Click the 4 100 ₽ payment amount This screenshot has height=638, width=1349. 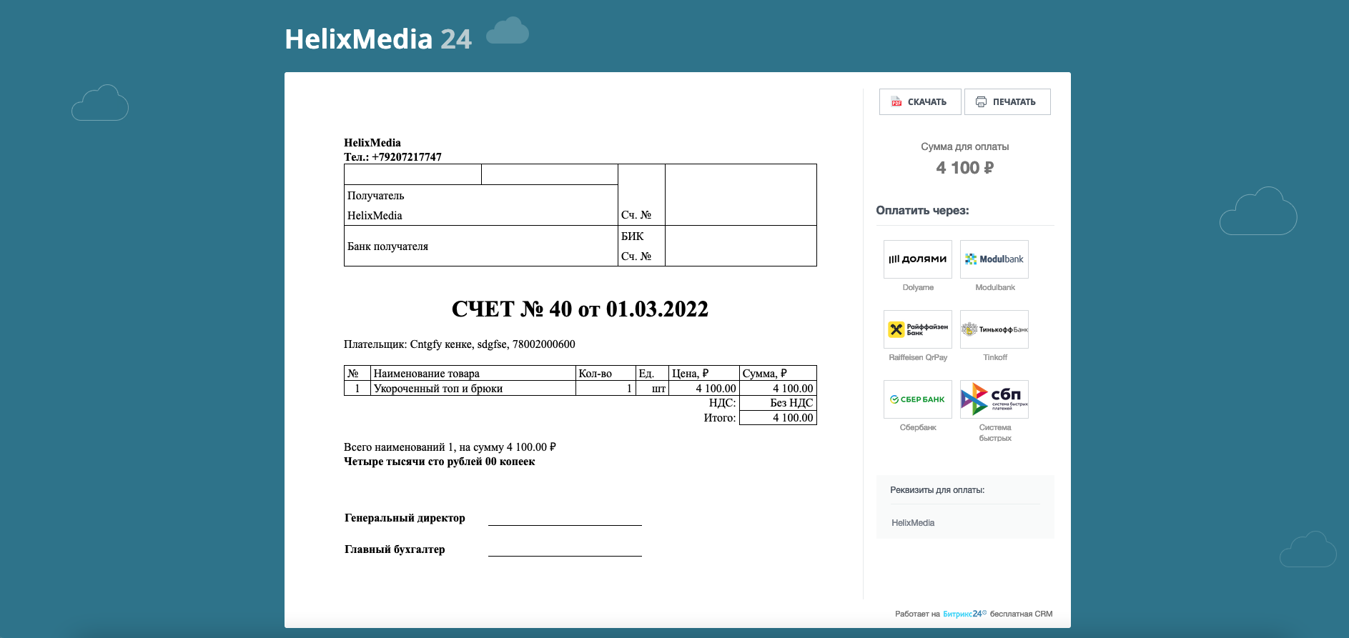(964, 168)
